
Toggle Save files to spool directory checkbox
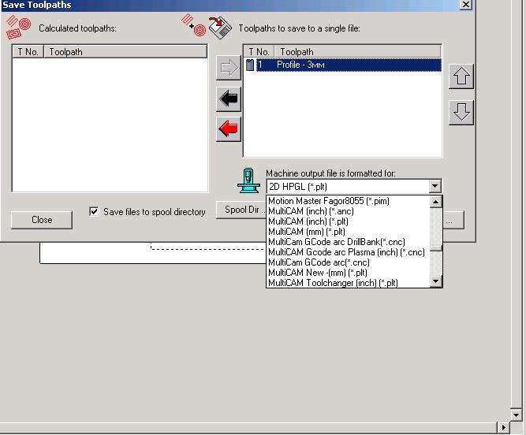click(x=94, y=211)
